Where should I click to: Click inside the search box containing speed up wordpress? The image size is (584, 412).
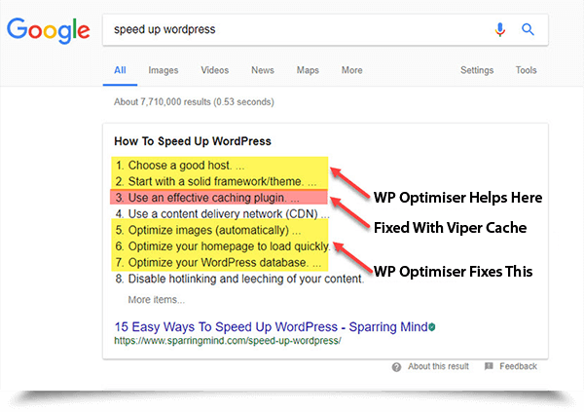[x=292, y=30]
